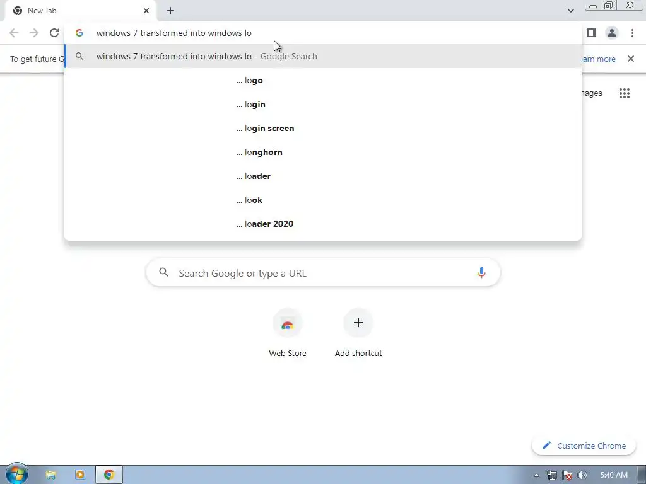Choose the 'logo' suggestion
The width and height of the screenshot is (646, 484).
pos(323,80)
